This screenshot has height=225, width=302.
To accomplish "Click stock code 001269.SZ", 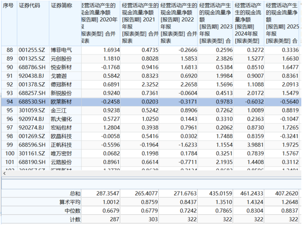I will [32, 136].
